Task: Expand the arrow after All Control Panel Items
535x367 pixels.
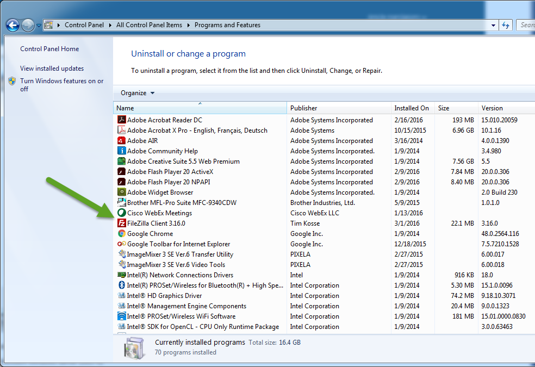Action: click(x=188, y=25)
